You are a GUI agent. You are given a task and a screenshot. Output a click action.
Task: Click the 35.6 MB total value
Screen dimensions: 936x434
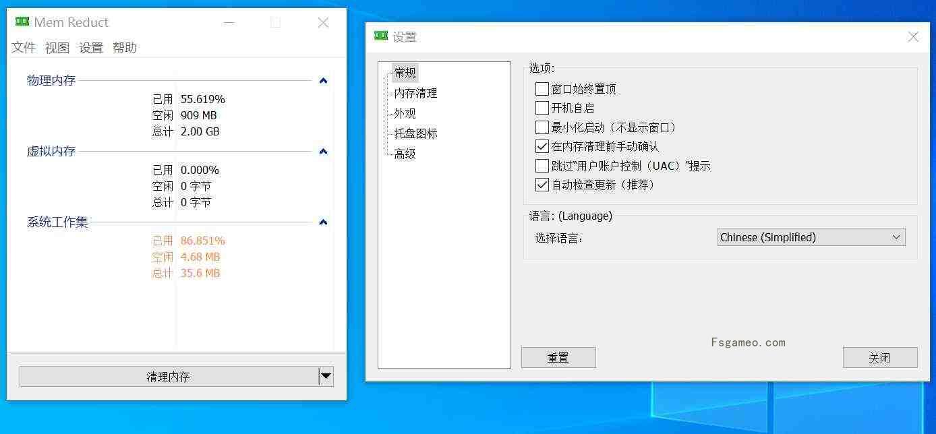[200, 273]
